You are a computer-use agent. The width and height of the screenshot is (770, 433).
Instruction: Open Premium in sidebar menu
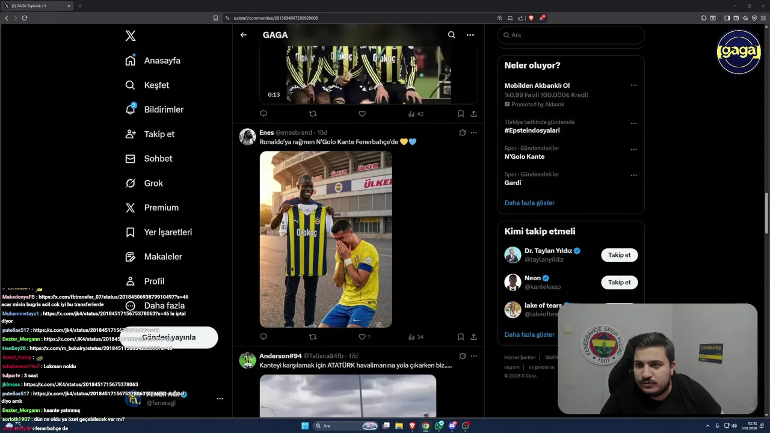[x=152, y=207]
